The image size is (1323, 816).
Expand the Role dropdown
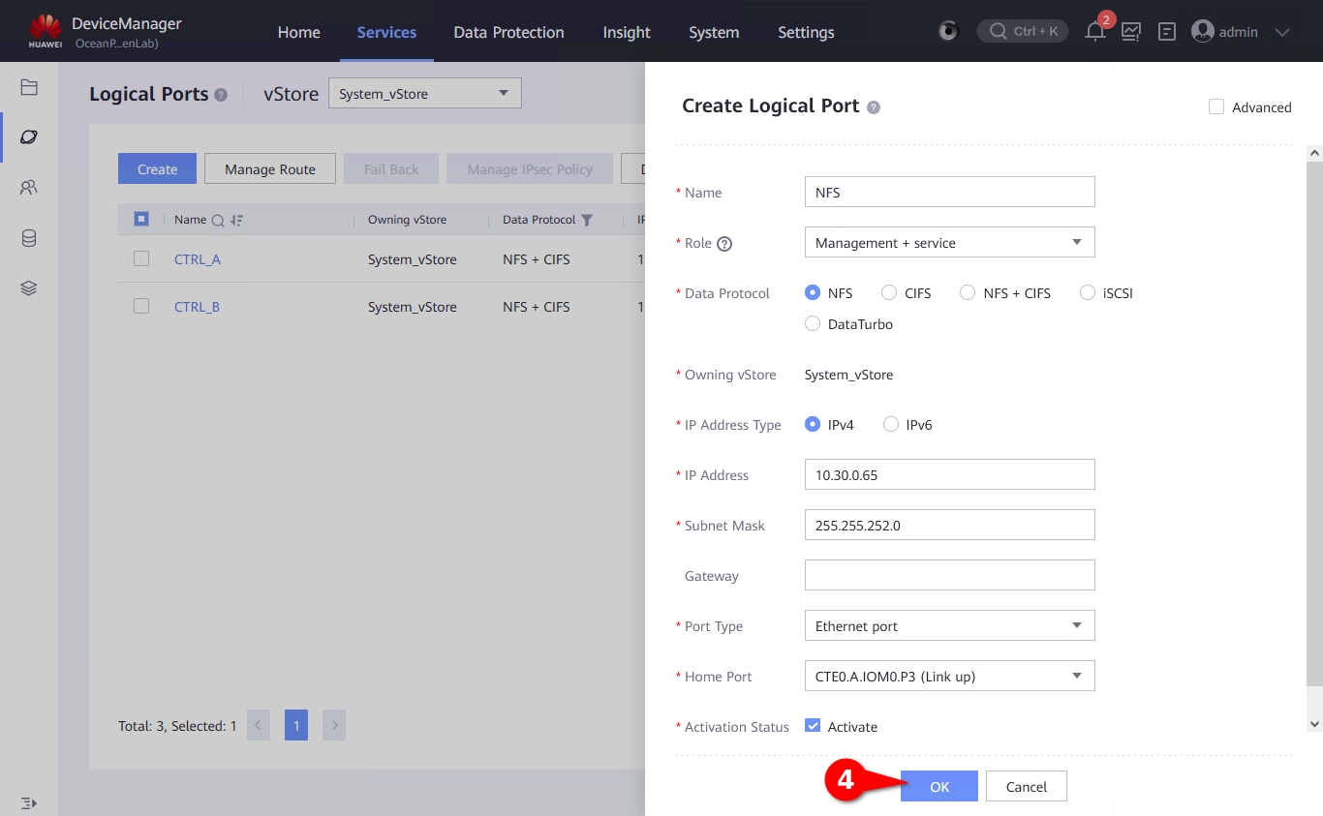point(949,243)
